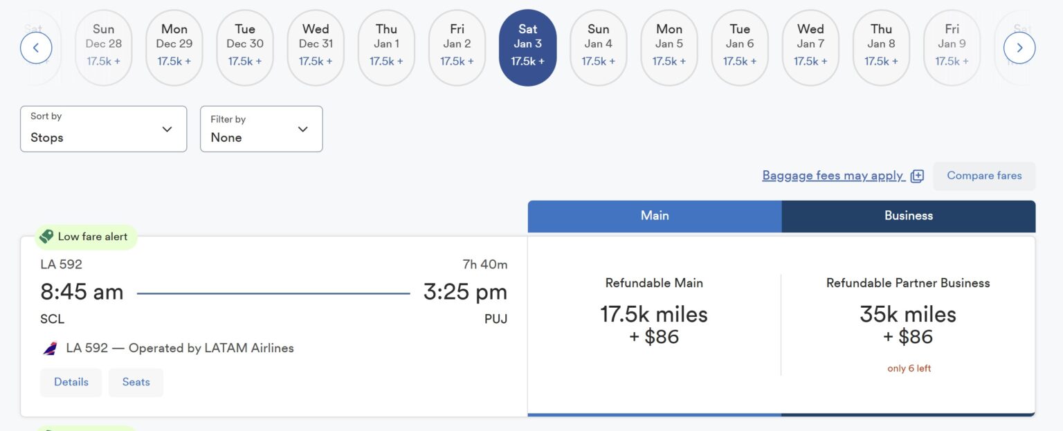Expand the Filter by chevron
This screenshot has height=431, width=1063.
tap(302, 129)
